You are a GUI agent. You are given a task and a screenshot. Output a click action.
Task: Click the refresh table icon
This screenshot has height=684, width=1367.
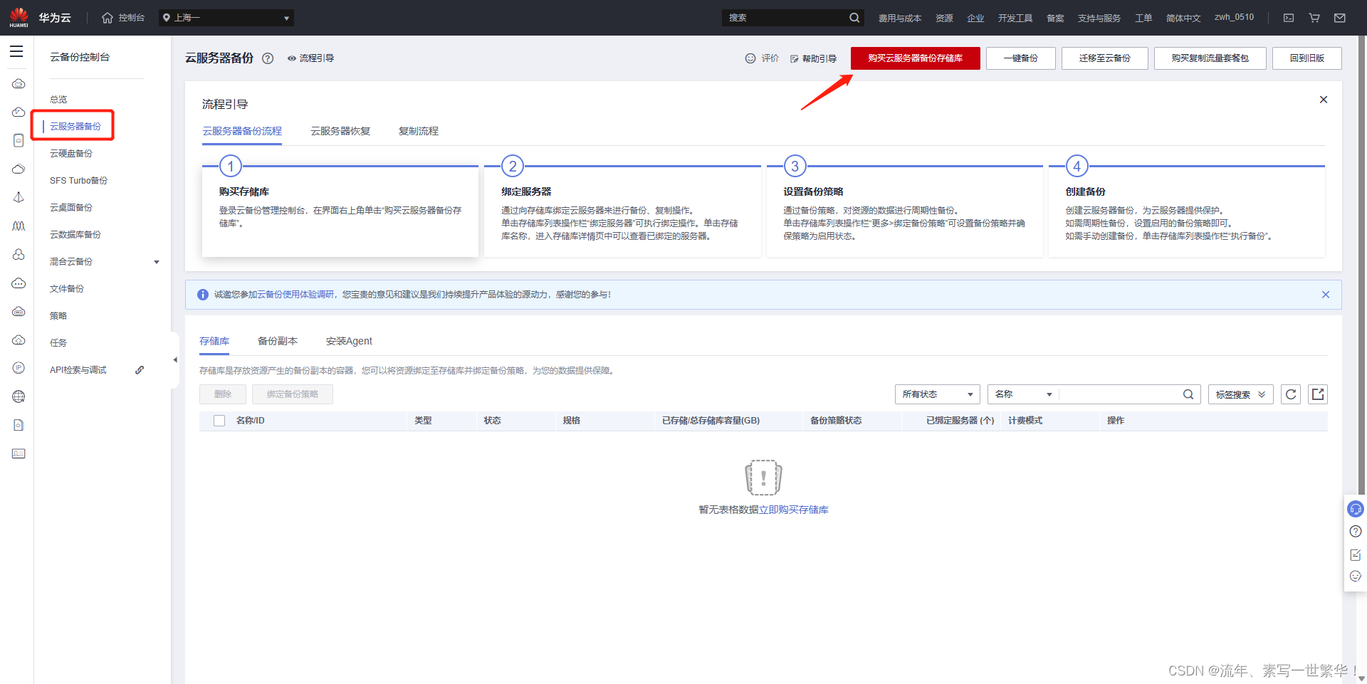click(1291, 394)
